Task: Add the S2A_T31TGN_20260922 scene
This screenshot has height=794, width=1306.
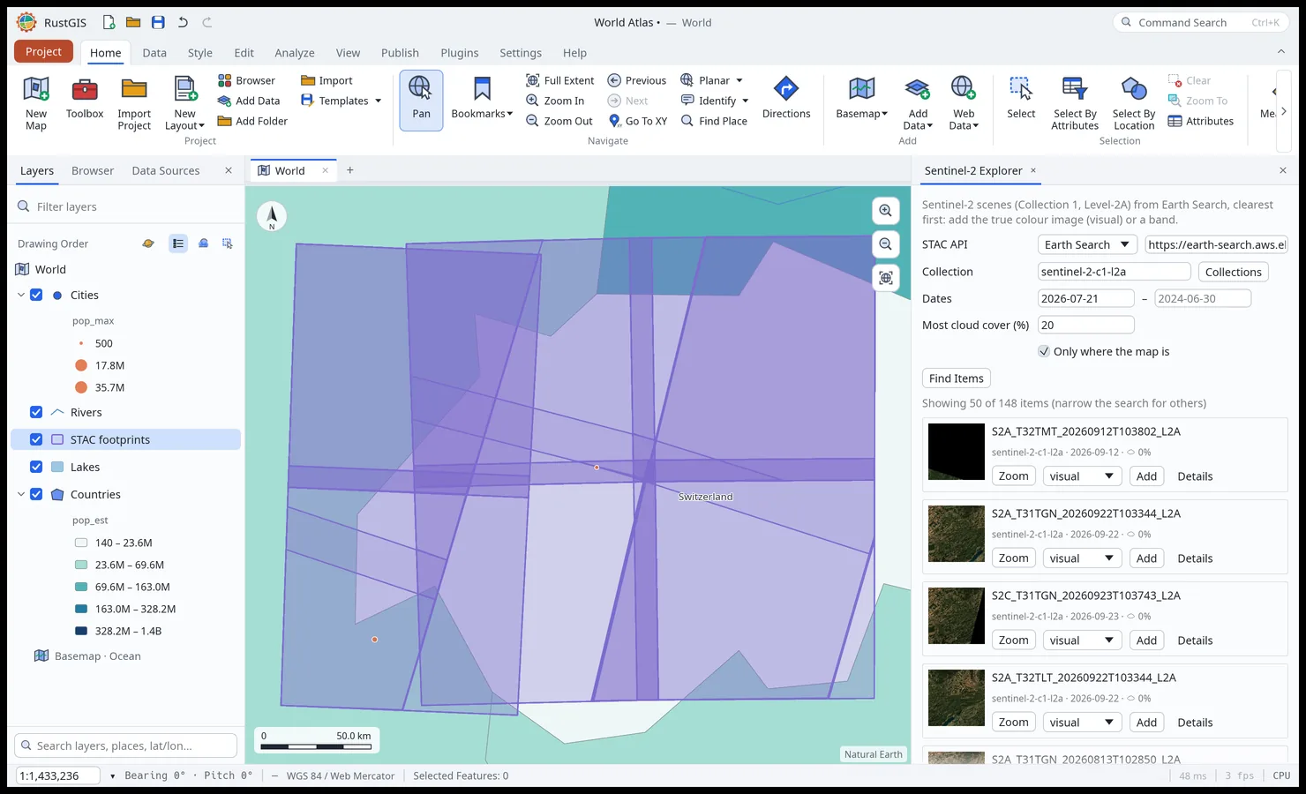Action: [x=1146, y=558]
